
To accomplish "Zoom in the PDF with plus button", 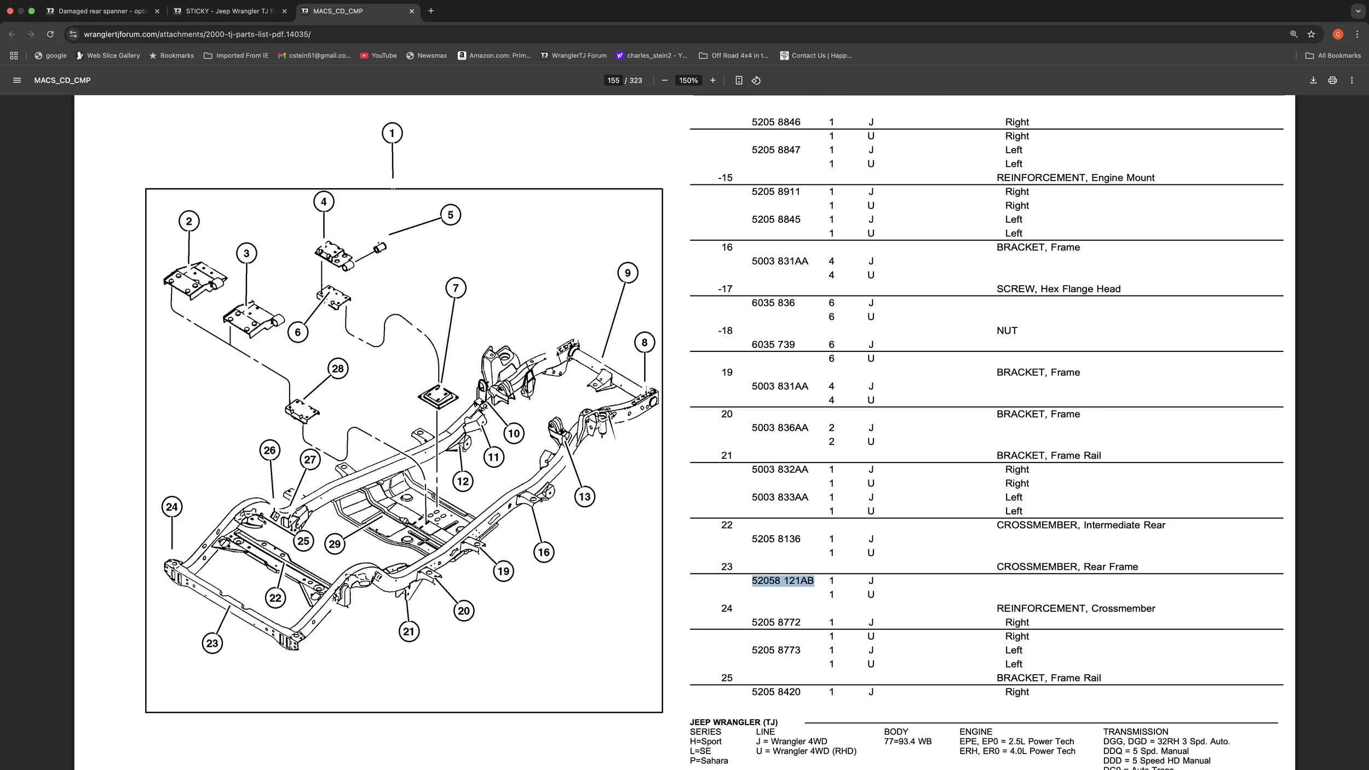I will click(712, 80).
